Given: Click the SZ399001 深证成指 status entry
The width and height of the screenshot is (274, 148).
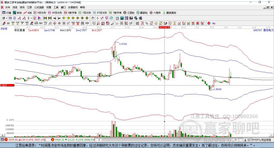Looking at the screenshot, I should (x=258, y=140).
